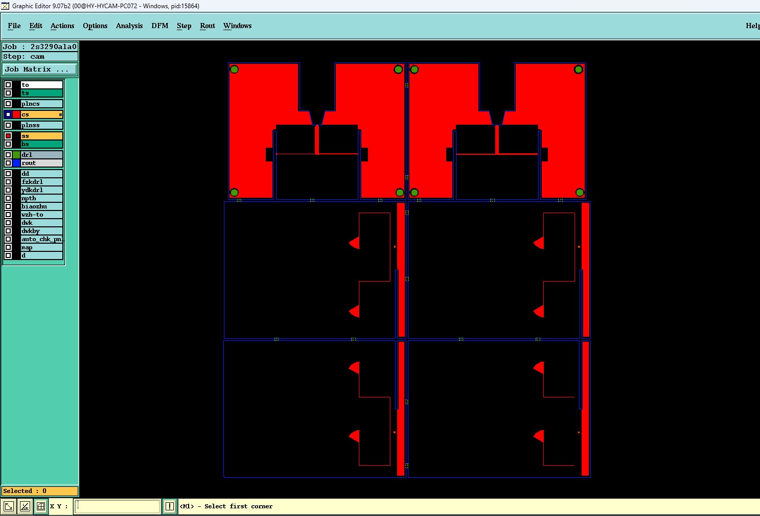Click the red color swatch of cs layer
Image resolution: width=760 pixels, height=516 pixels.
pos(16,114)
